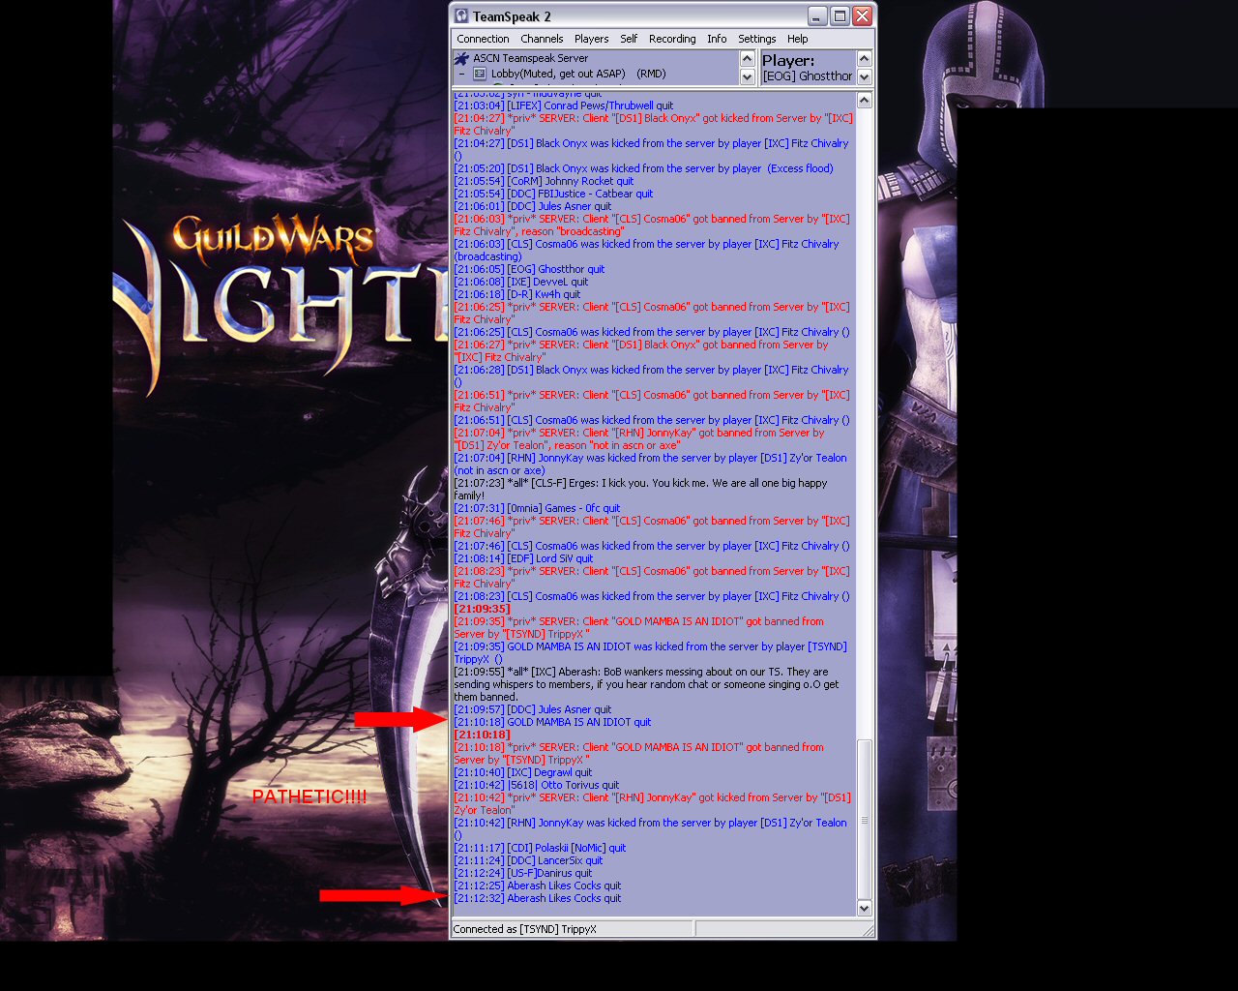Click the chat log scroll down arrow
Viewport: 1238px width, 991px height.
(865, 908)
